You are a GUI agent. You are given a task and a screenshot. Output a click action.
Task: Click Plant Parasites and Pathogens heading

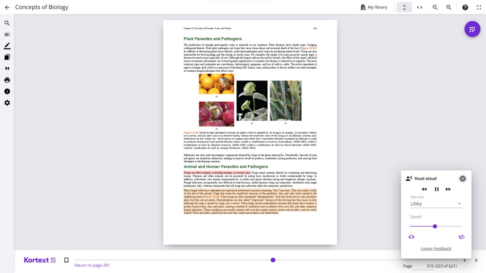(213, 39)
